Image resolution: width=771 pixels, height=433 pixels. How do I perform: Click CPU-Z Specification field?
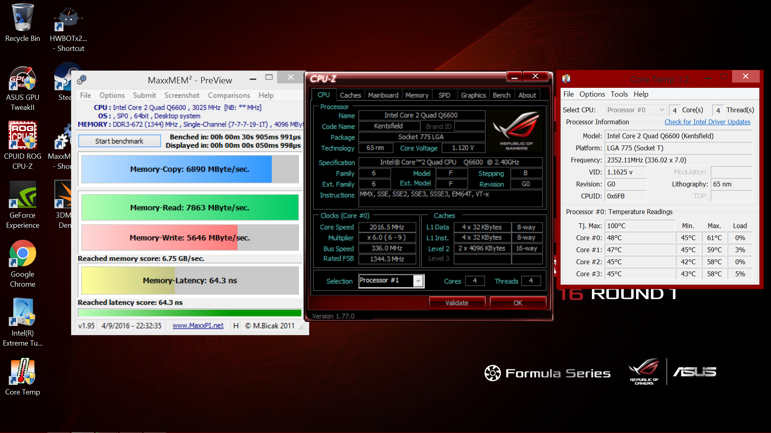point(450,162)
